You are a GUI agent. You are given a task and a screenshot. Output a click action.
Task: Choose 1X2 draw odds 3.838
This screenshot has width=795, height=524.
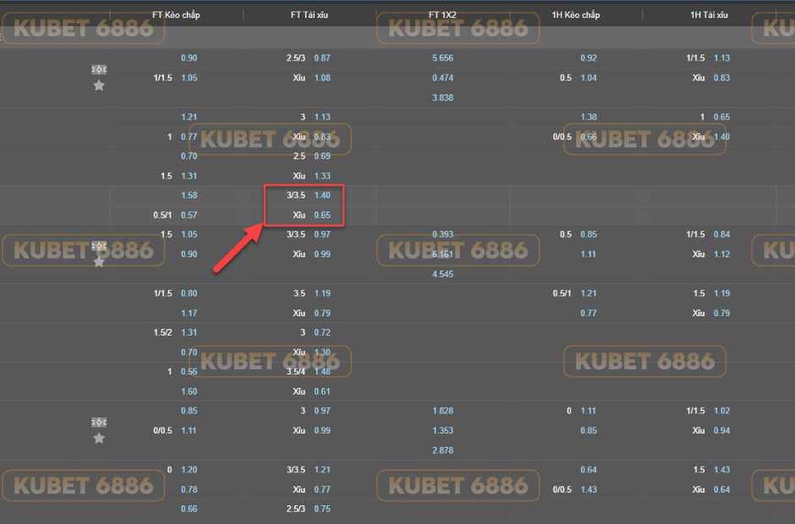click(x=442, y=97)
